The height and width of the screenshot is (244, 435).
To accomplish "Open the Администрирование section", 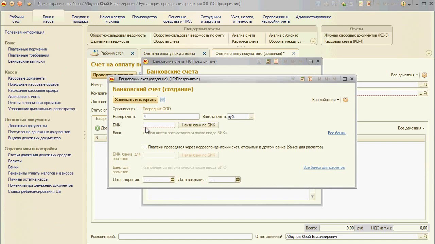I will (313, 17).
